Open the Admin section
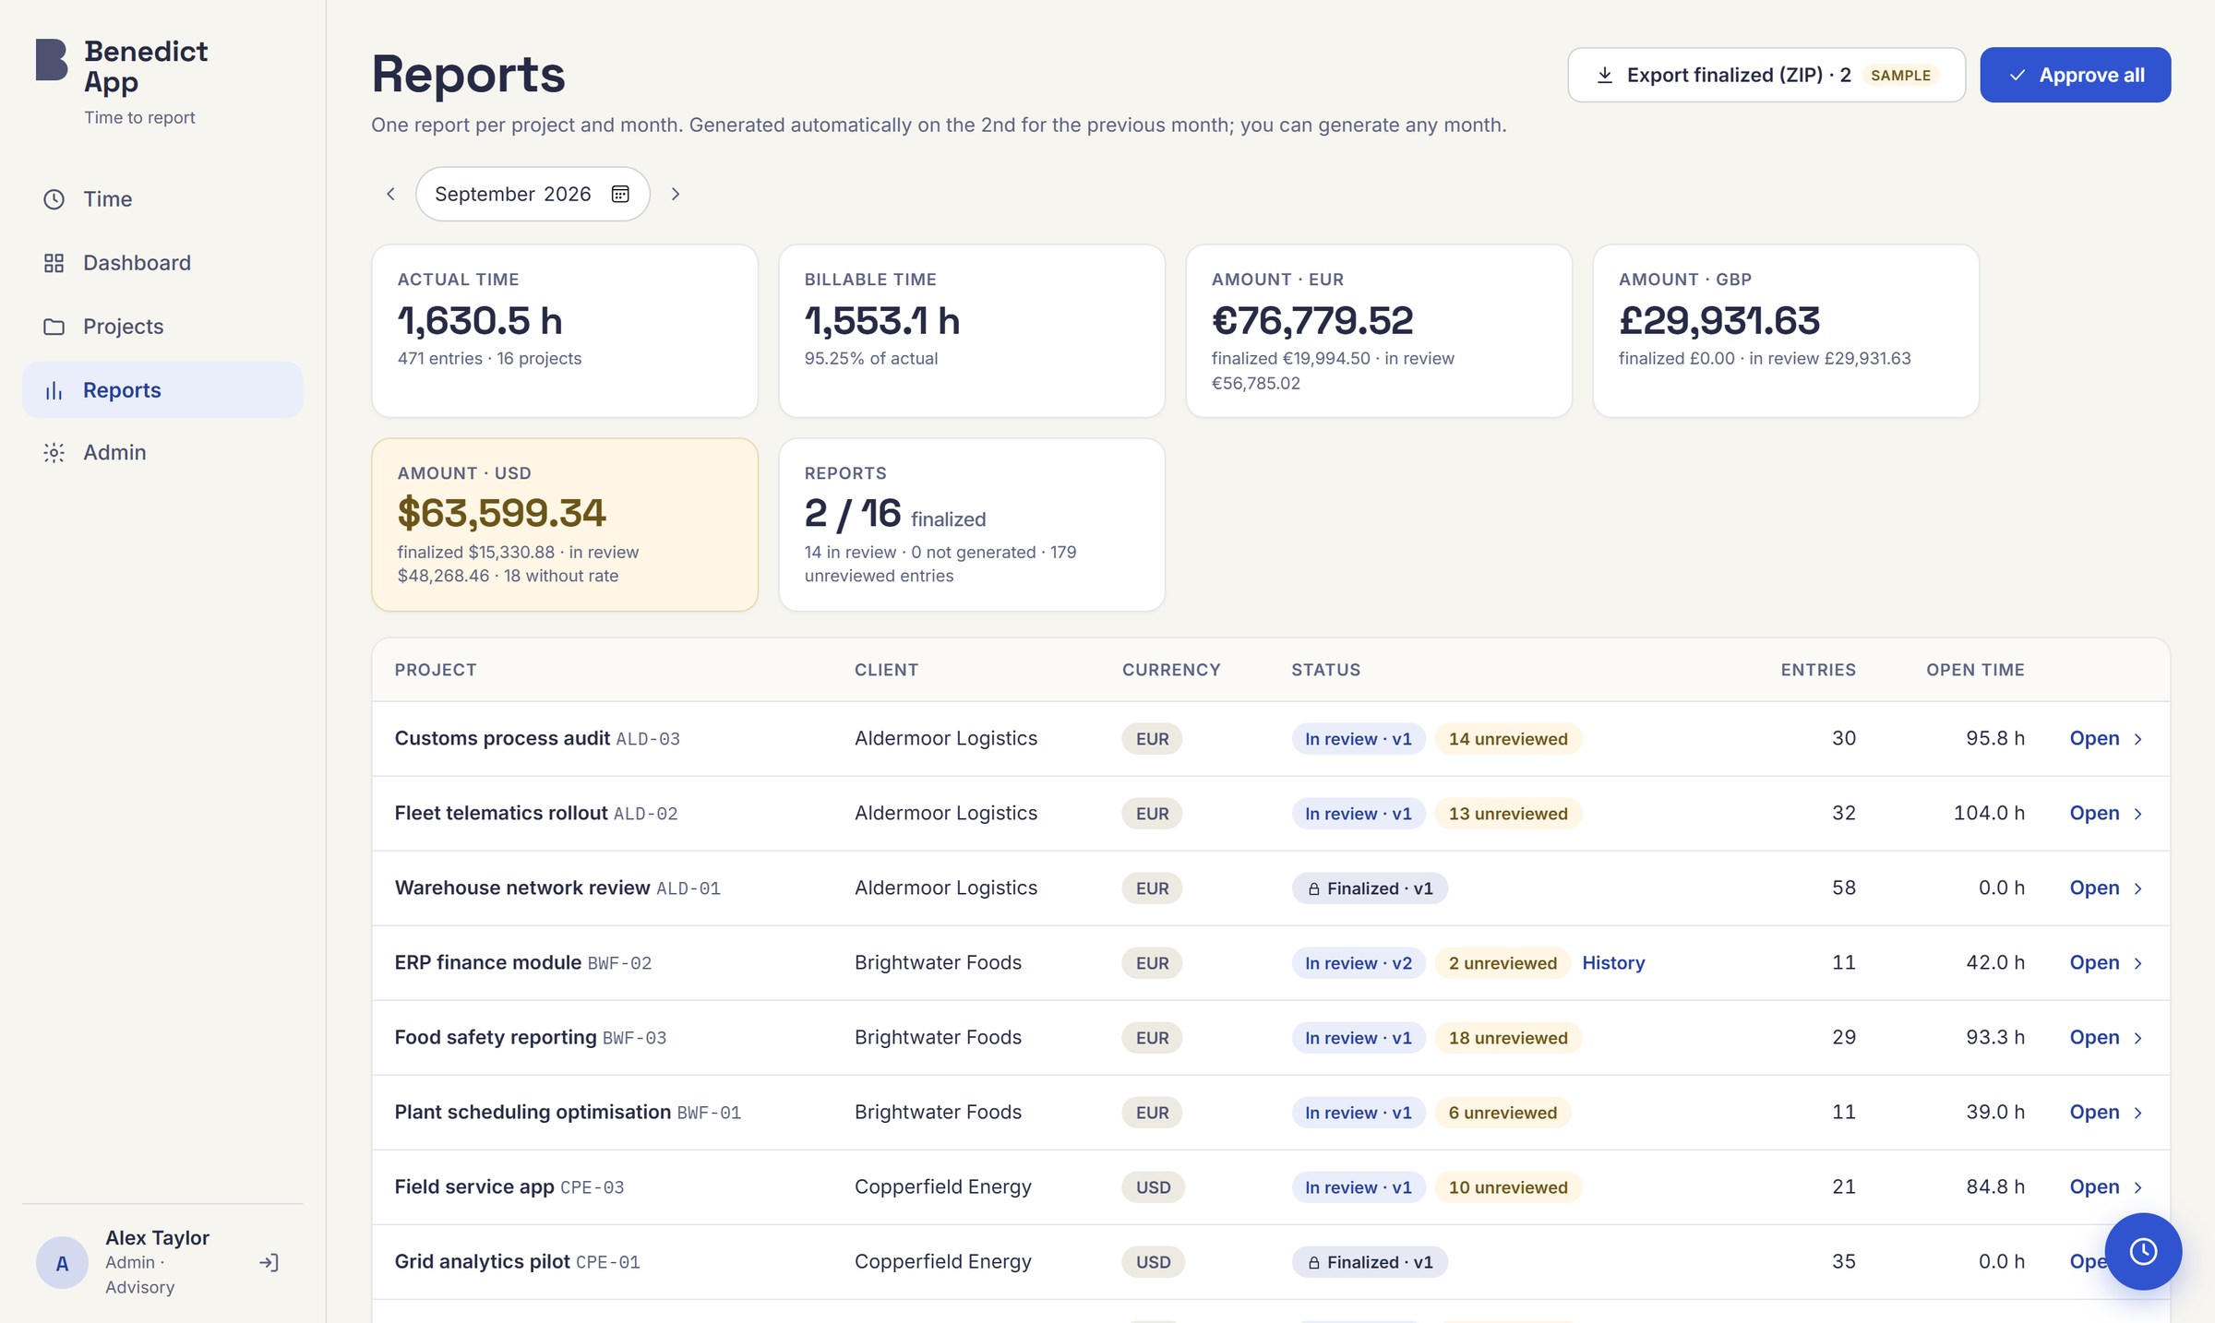The width and height of the screenshot is (2215, 1323). pyautogui.click(x=162, y=452)
